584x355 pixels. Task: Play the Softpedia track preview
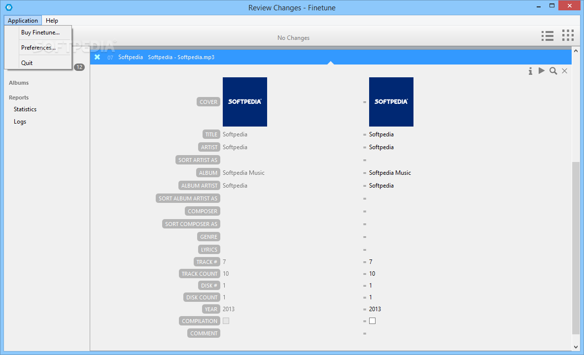pos(542,71)
